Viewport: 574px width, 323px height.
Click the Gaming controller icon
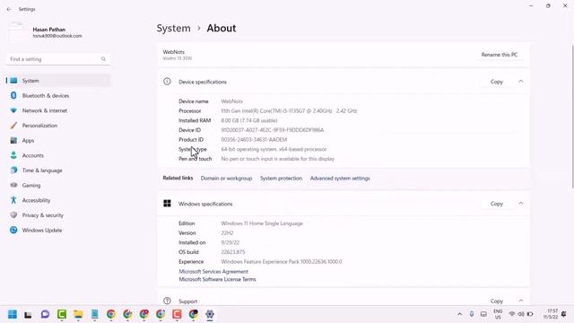[13, 186]
